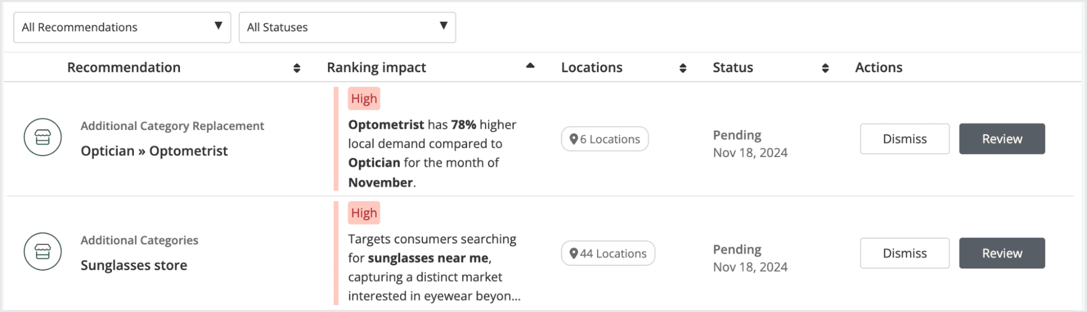
Task: Click the Locations column sort arrows
Action: (683, 68)
